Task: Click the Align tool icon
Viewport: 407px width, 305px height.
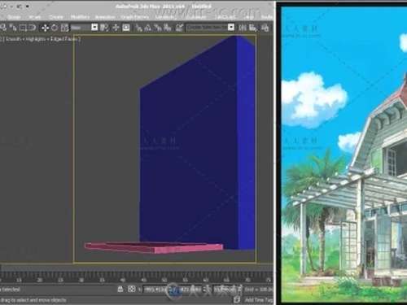Action: [x=253, y=28]
